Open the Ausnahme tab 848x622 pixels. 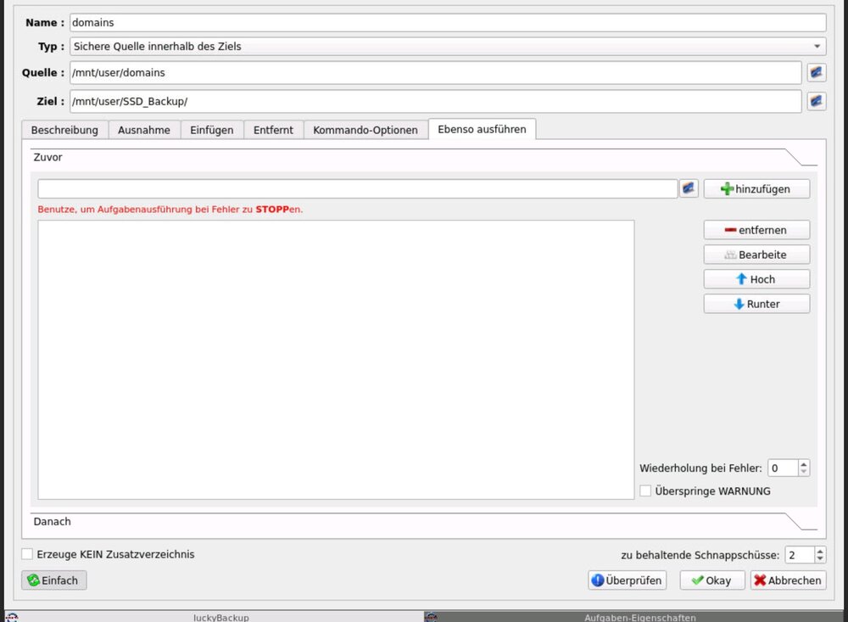(x=144, y=130)
